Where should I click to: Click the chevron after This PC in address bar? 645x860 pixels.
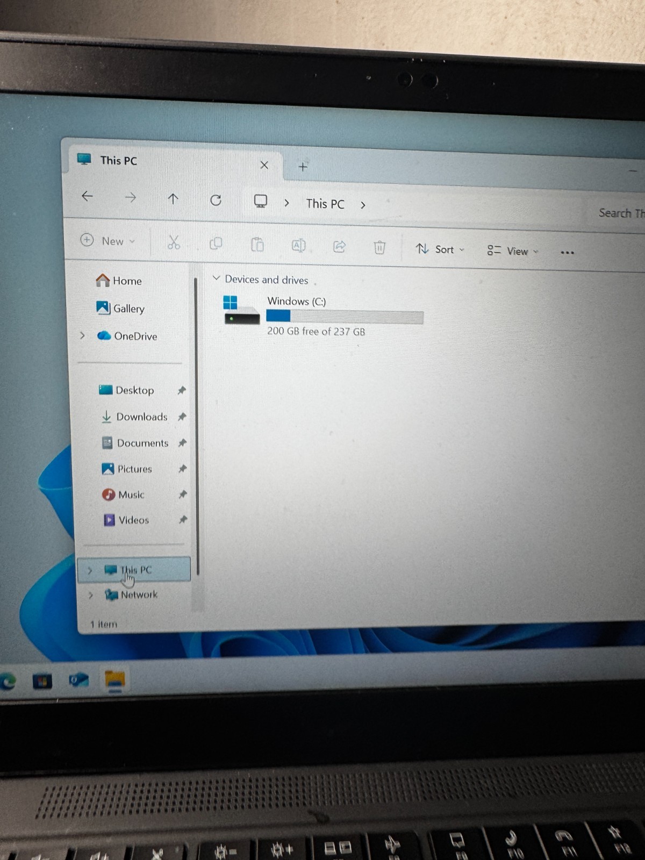363,205
